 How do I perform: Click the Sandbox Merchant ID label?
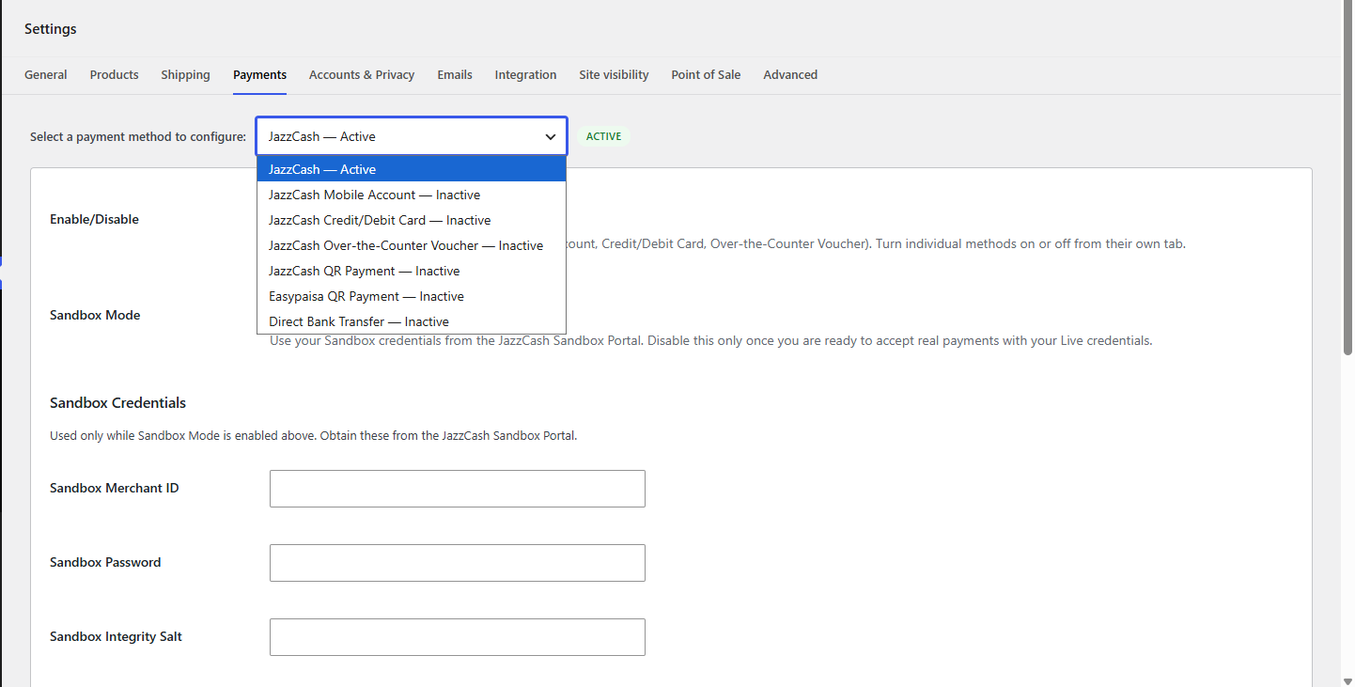coord(115,488)
